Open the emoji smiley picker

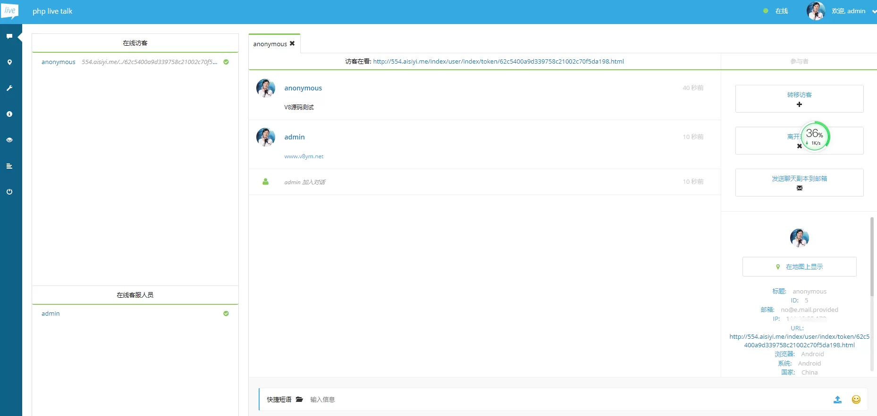[856, 400]
